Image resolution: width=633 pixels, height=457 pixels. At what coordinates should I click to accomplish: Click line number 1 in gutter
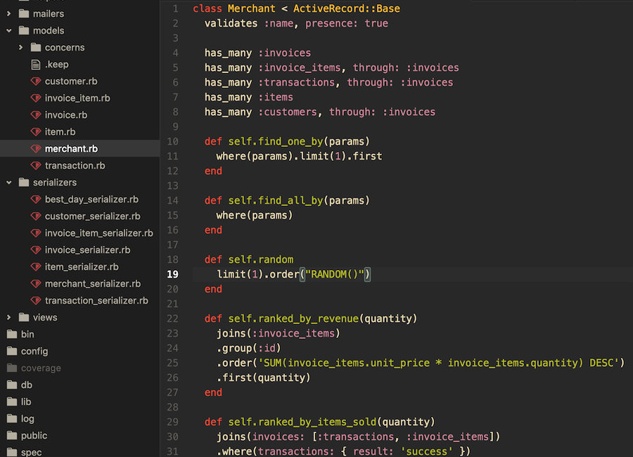[x=176, y=8]
